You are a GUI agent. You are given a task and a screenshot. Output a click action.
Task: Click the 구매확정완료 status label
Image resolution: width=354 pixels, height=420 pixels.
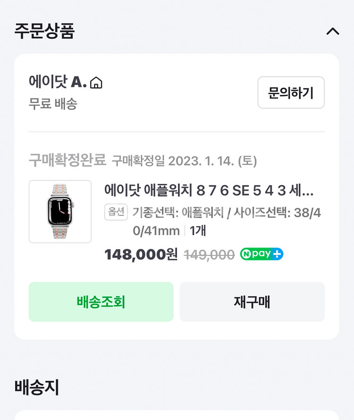[67, 161]
